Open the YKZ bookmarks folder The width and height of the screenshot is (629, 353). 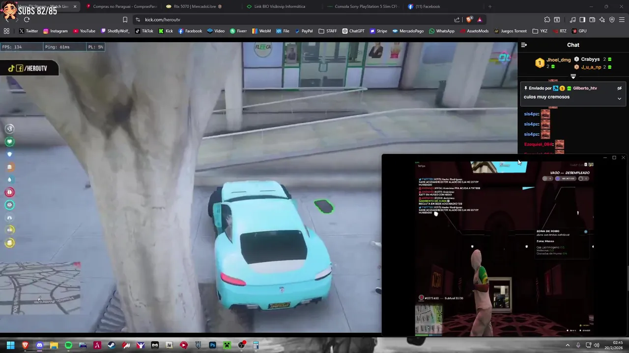click(x=540, y=31)
